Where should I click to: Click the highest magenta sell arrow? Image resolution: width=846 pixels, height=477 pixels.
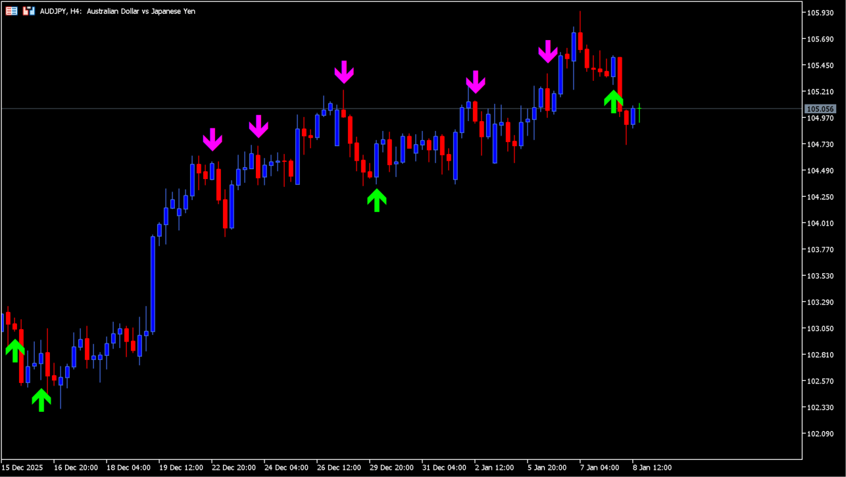pyautogui.click(x=547, y=51)
